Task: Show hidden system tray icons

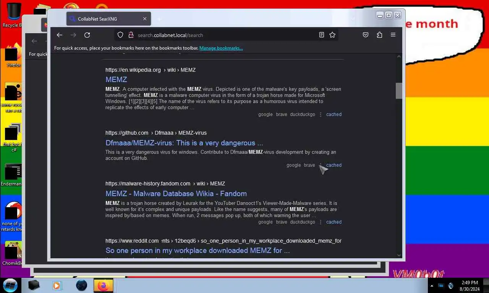Action: point(432,286)
